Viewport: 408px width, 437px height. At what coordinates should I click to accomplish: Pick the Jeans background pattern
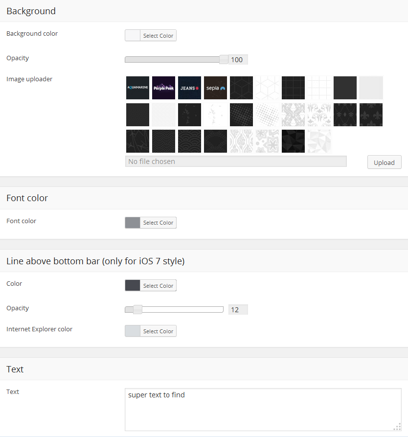(x=189, y=88)
